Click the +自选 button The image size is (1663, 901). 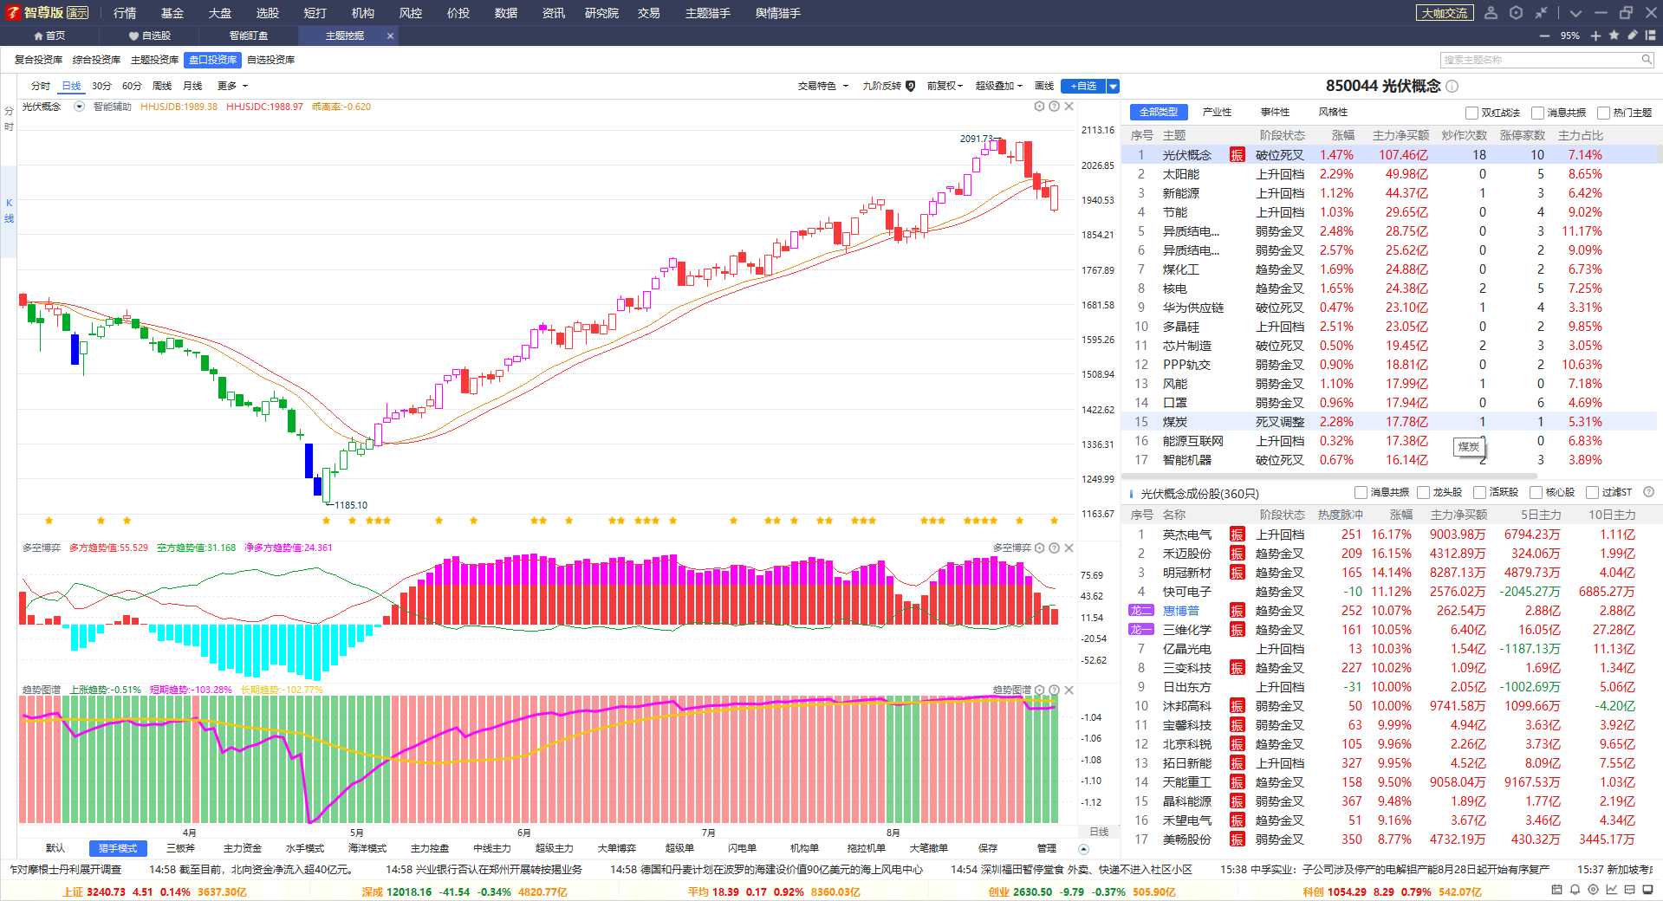[1083, 86]
